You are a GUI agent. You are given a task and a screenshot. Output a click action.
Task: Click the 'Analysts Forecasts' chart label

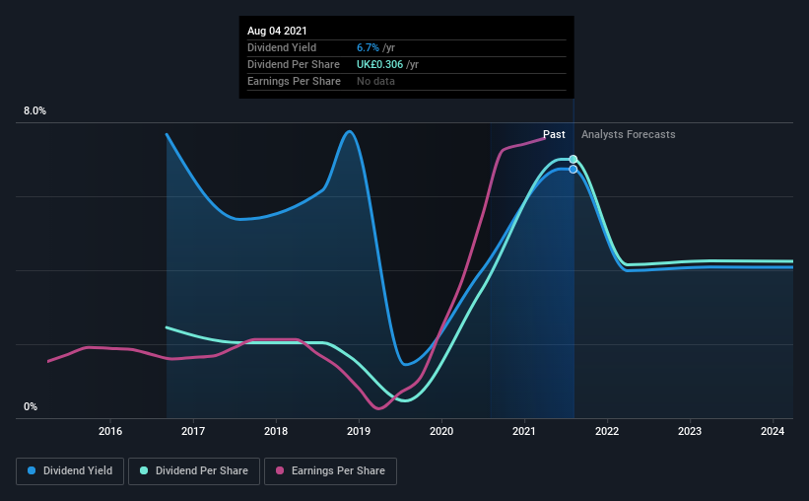[629, 135]
